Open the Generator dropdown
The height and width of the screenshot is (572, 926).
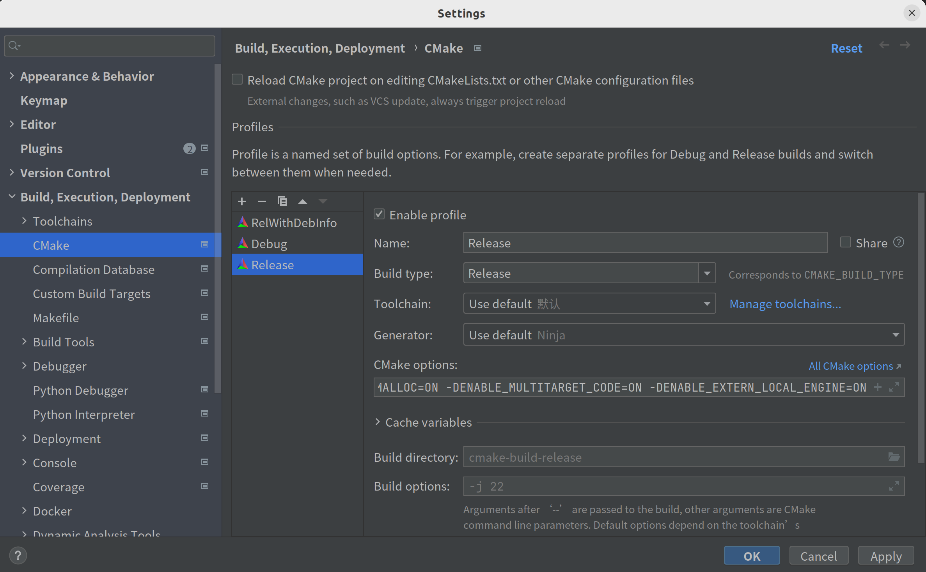[896, 334]
